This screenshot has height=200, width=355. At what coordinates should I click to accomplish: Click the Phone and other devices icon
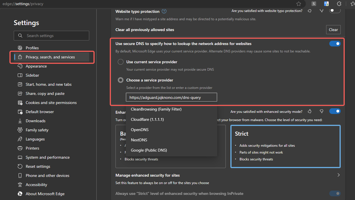[20, 175]
